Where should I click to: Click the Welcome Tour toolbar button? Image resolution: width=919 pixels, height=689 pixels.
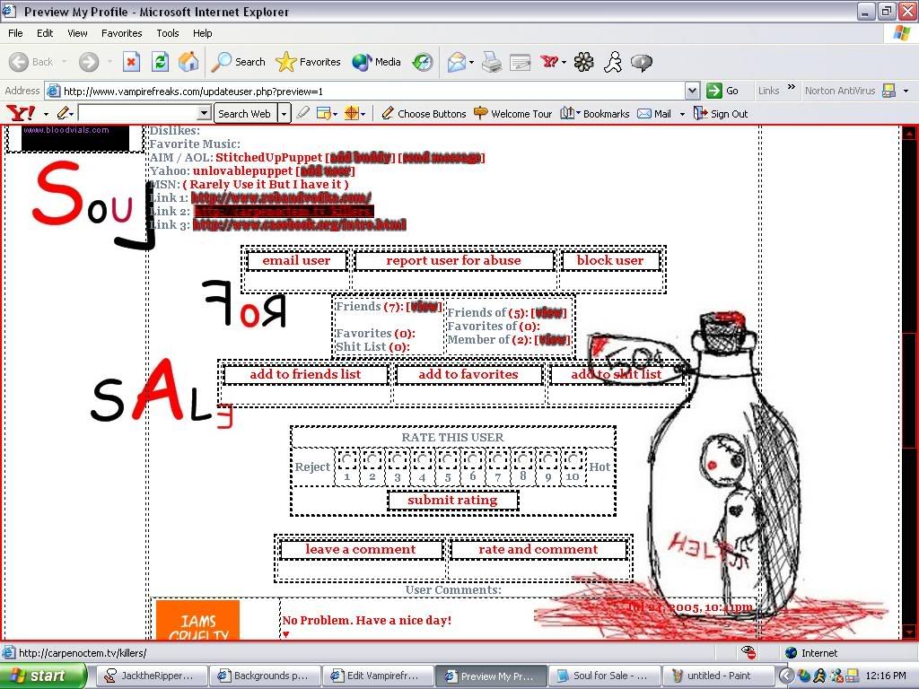click(512, 114)
